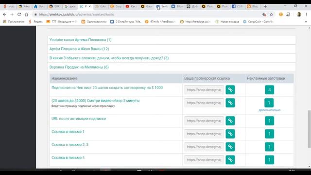This screenshot has width=311, height=175.
Task: Copy partner link for Ссылка в письмо 1
Action: (x=230, y=134)
